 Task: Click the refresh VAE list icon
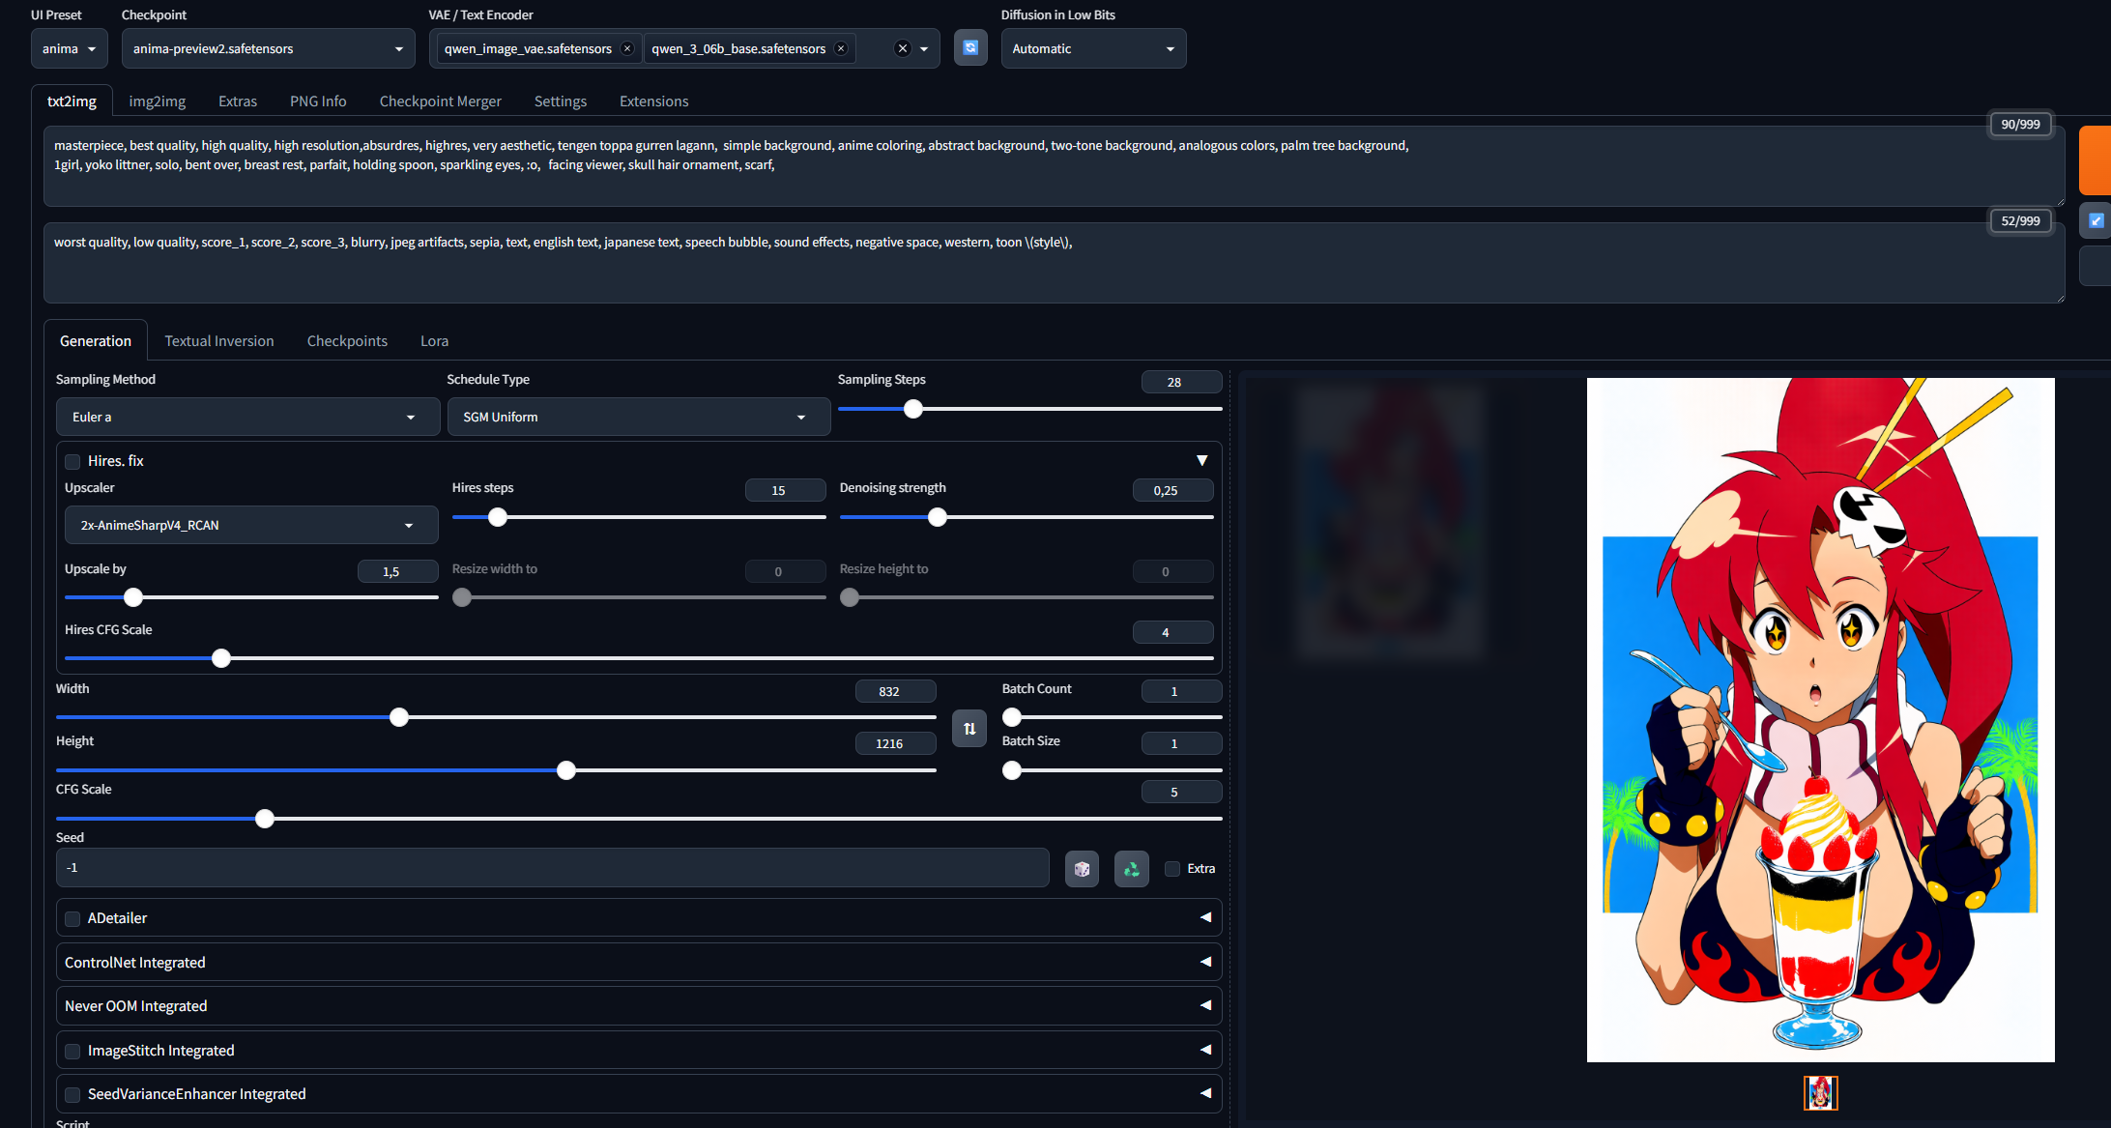point(970,48)
